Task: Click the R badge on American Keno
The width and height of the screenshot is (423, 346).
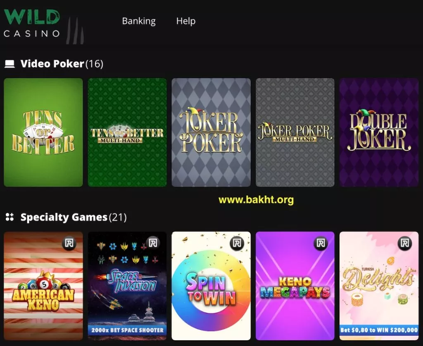Action: tap(69, 243)
